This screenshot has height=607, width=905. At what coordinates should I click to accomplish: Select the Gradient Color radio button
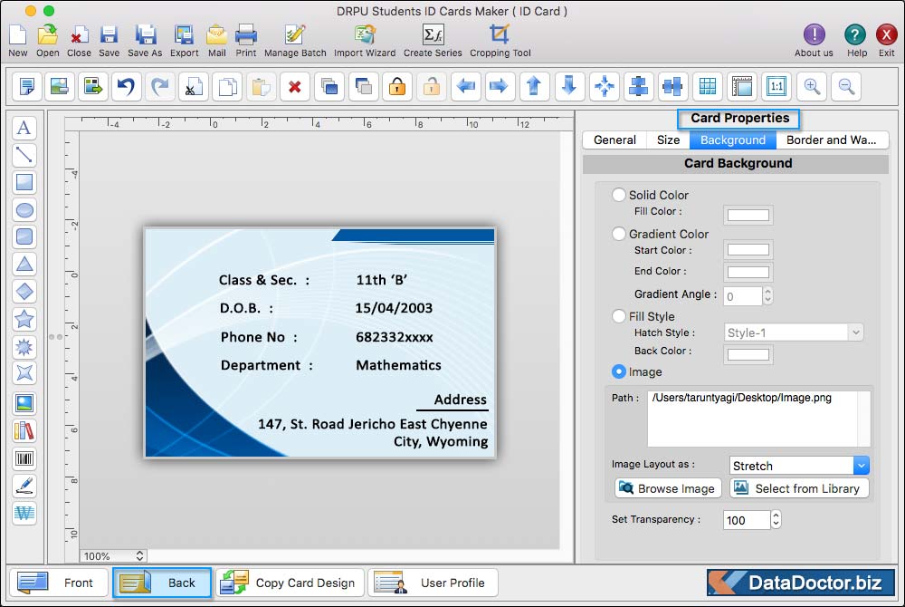pyautogui.click(x=619, y=234)
